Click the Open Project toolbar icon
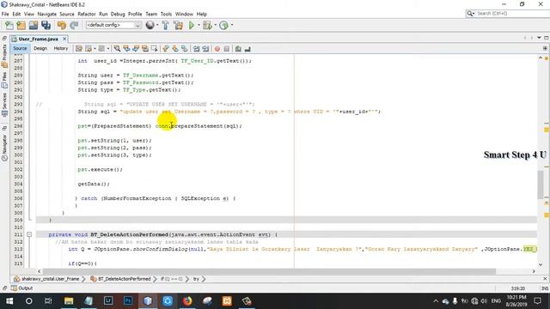Image resolution: width=550 pixels, height=309 pixels. coord(34,25)
